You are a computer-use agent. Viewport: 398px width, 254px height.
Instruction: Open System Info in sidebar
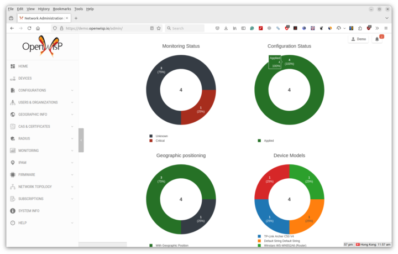point(28,211)
